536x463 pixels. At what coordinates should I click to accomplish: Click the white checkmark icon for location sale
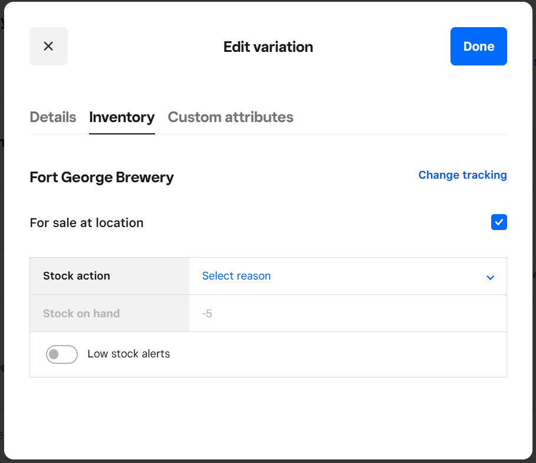click(x=499, y=222)
